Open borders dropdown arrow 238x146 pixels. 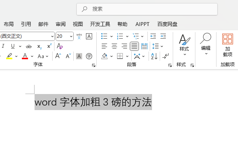tap(127, 57)
